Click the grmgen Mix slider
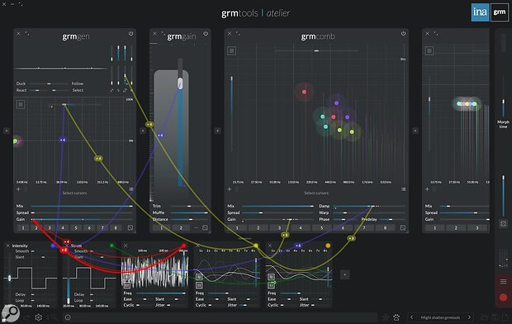The height and width of the screenshot is (324, 512). coord(82,207)
